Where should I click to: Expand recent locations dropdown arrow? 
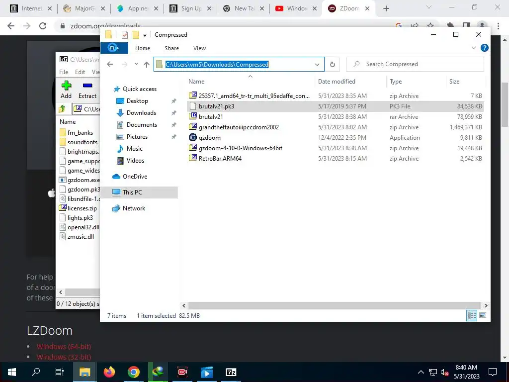tap(136, 64)
